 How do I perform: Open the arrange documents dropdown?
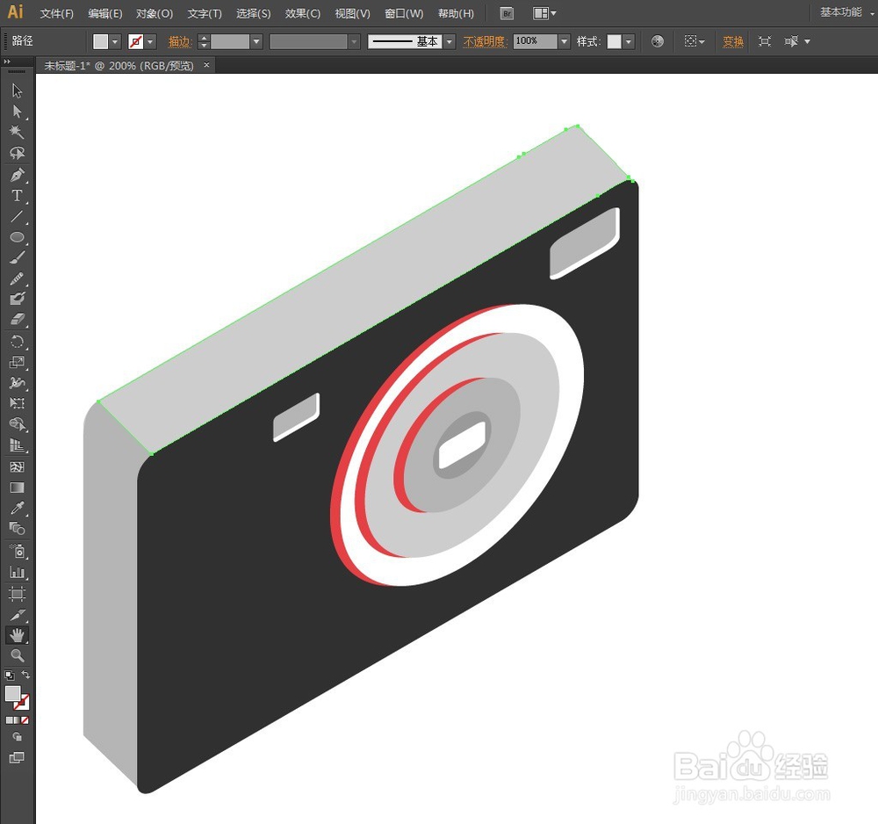click(x=544, y=13)
